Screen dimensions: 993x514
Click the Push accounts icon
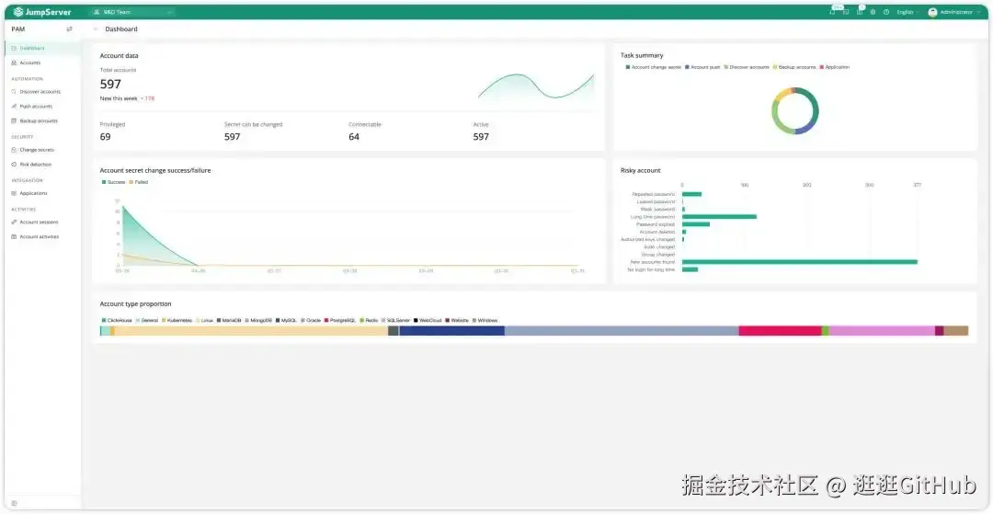pyautogui.click(x=14, y=107)
